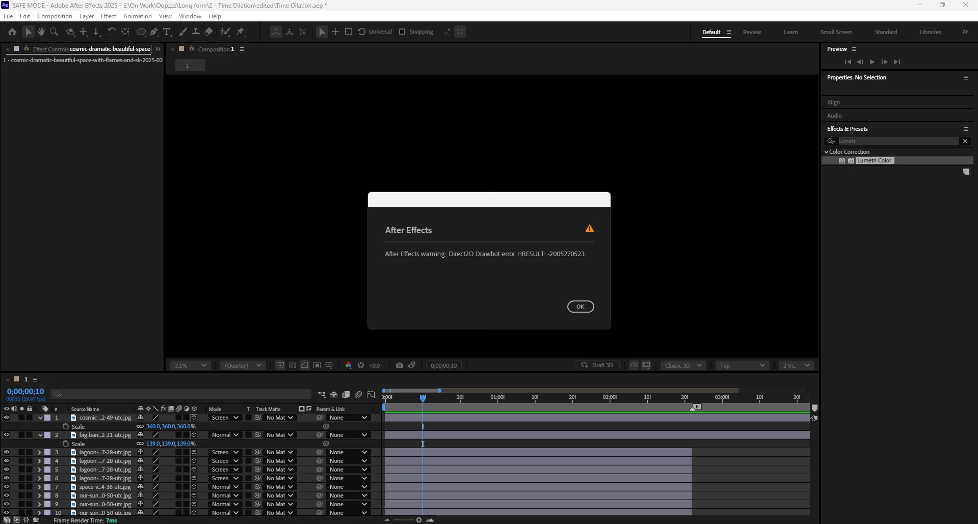The height and width of the screenshot is (524, 978).
Task: Open the Window menu
Action: pos(190,16)
